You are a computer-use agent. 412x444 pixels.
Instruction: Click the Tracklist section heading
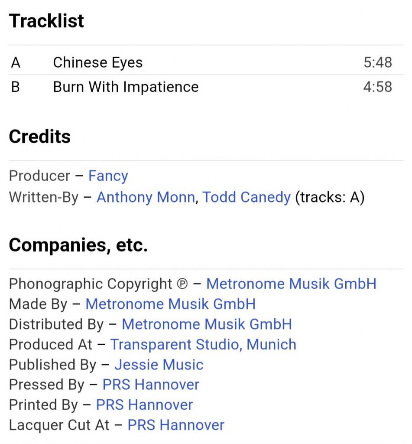pos(46,21)
